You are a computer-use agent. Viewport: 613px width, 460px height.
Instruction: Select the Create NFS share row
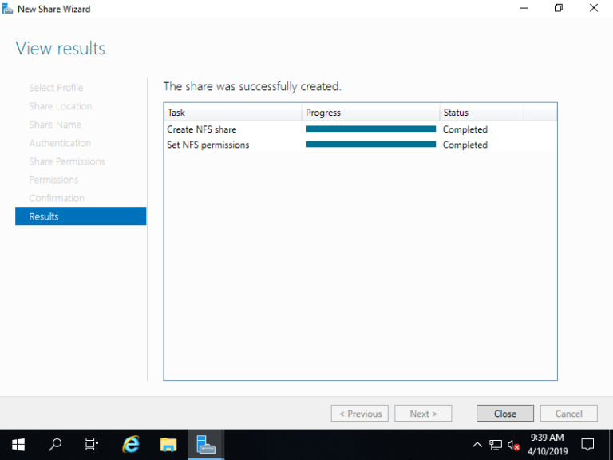pos(202,129)
